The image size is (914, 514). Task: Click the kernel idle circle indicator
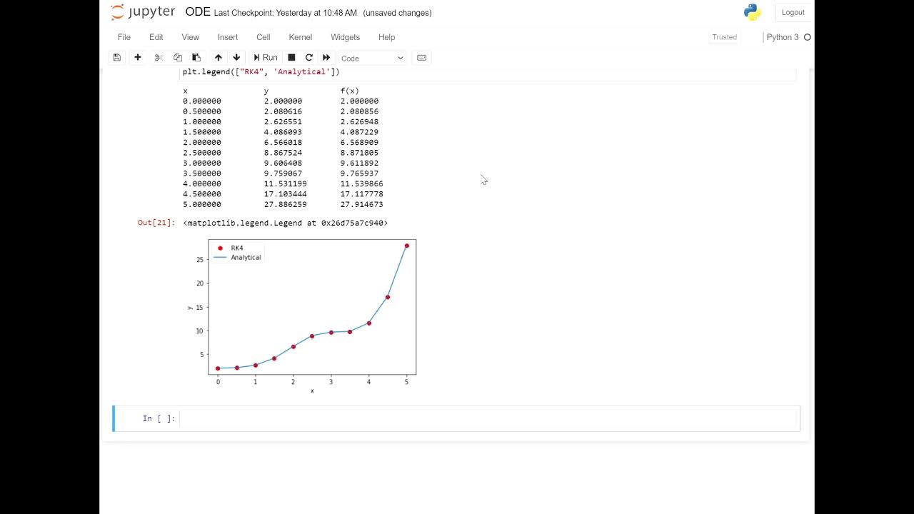click(x=808, y=37)
